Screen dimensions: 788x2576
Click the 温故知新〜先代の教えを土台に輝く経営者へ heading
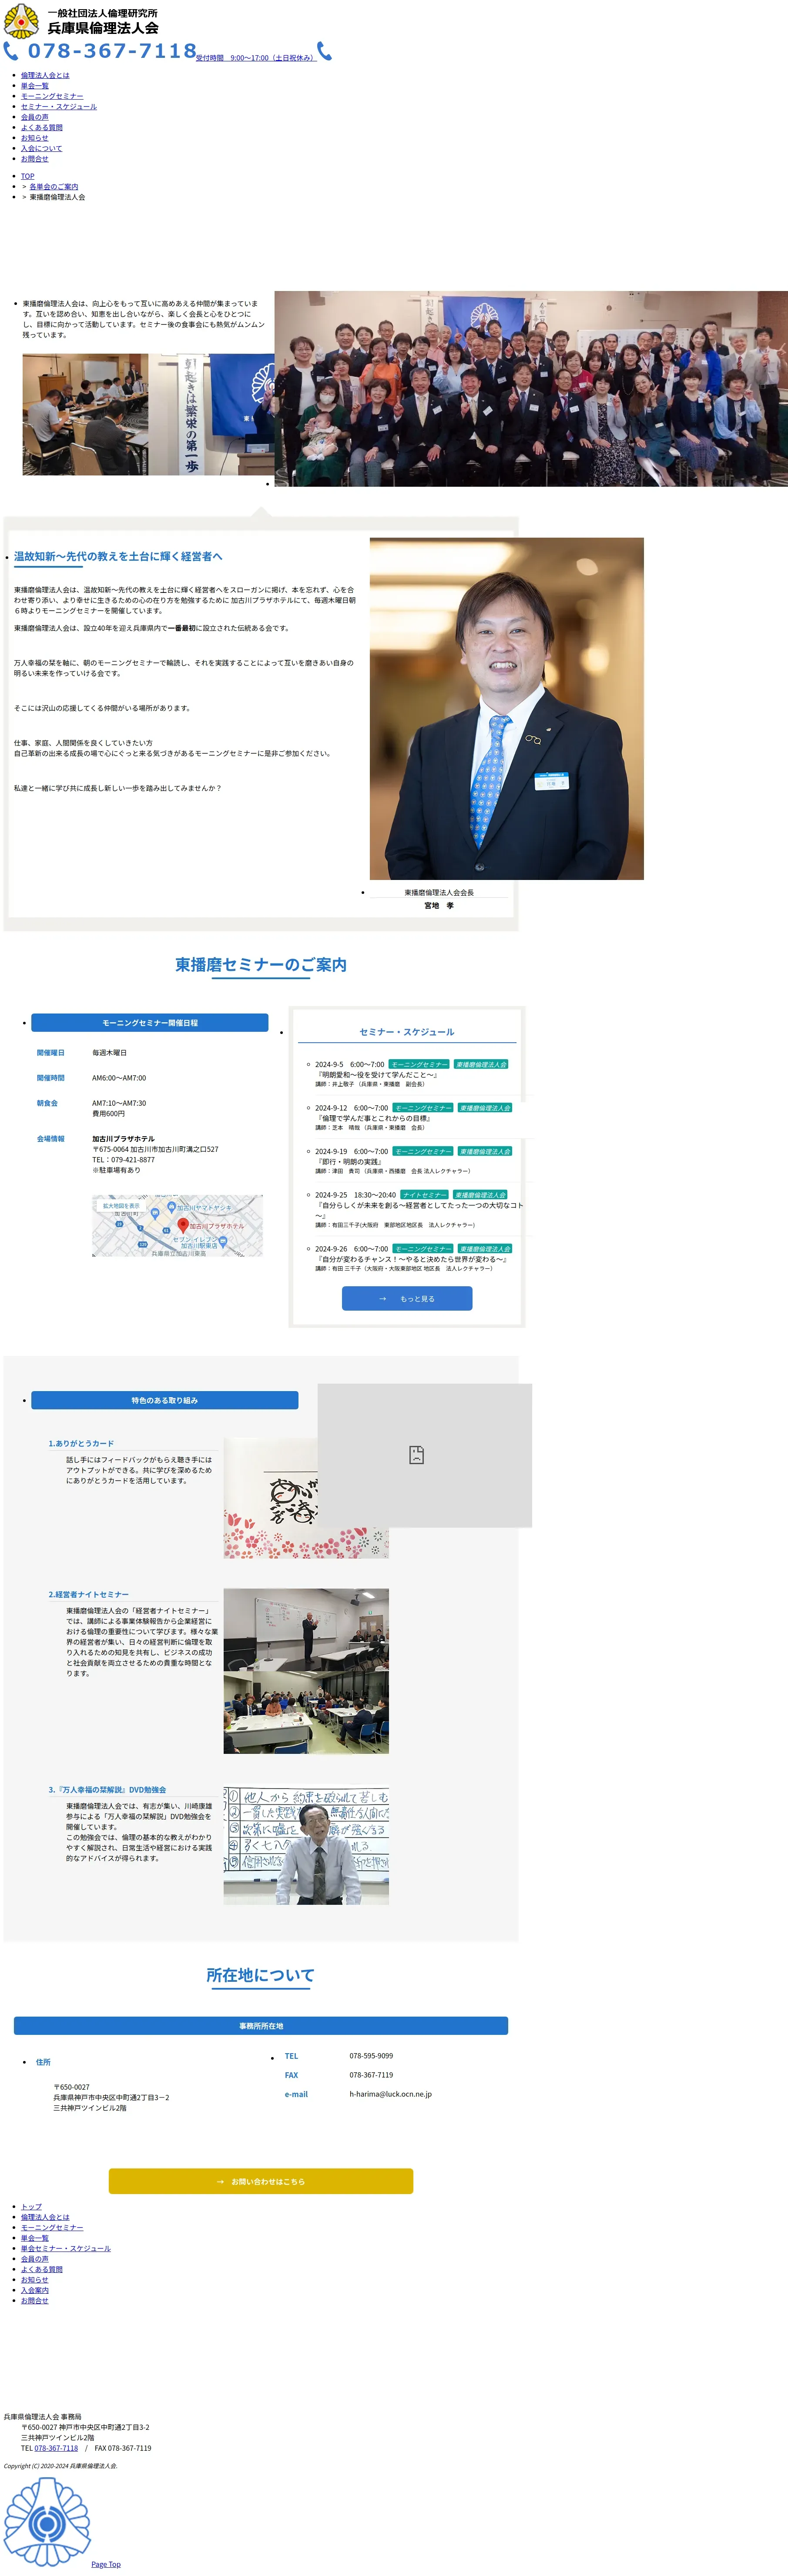pos(118,556)
